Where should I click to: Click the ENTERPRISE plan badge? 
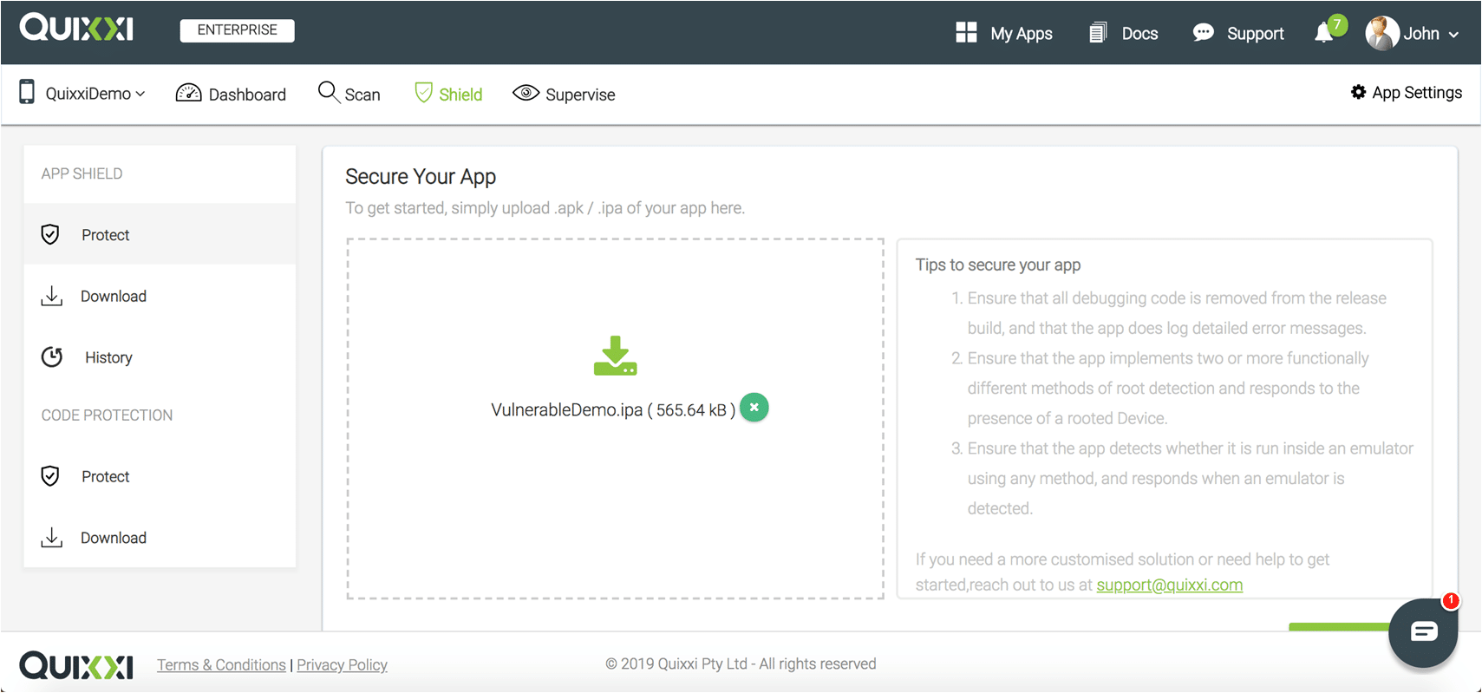coord(237,30)
